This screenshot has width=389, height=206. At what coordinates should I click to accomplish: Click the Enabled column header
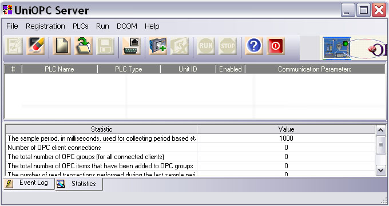(x=230, y=69)
